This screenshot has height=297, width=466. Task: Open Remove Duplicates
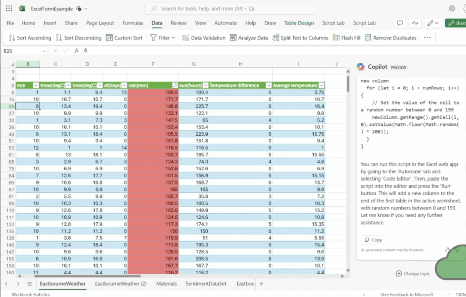(390, 37)
